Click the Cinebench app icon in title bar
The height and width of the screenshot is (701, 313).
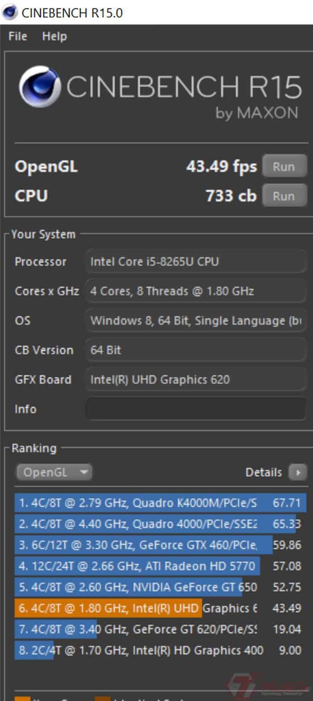pos(9,12)
